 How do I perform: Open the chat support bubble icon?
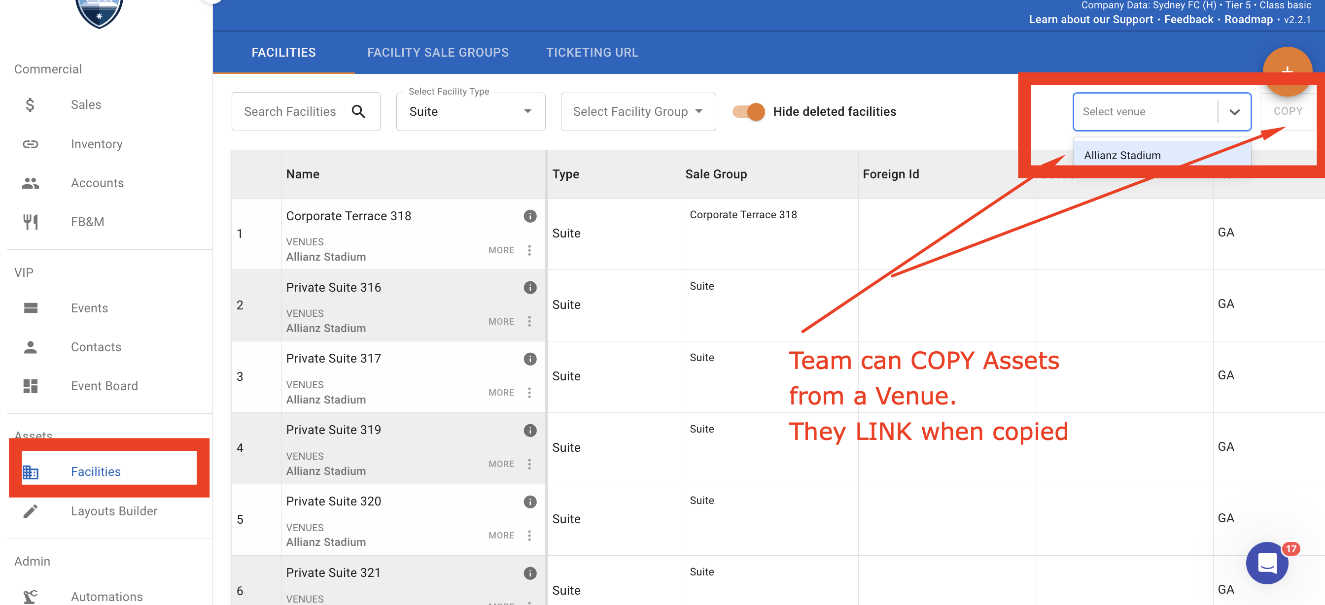1267,563
